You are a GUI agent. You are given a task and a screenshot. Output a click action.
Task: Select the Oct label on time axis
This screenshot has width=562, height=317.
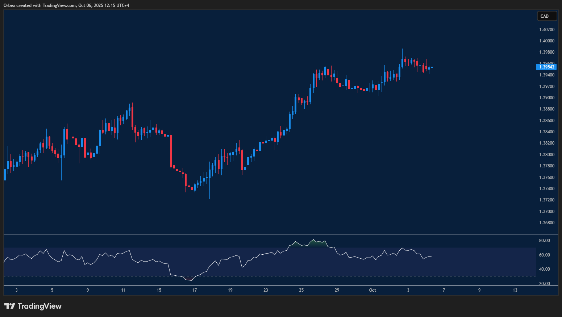coord(372,290)
